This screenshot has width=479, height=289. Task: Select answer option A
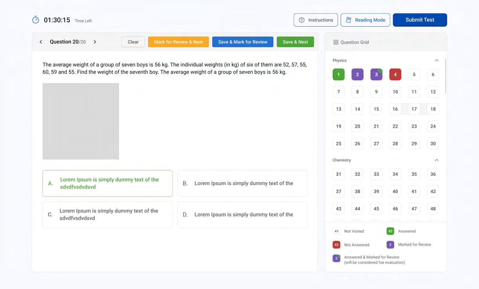pyautogui.click(x=107, y=183)
